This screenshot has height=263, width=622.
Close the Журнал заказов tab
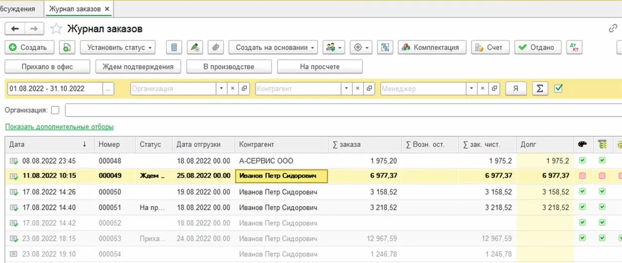(x=107, y=9)
